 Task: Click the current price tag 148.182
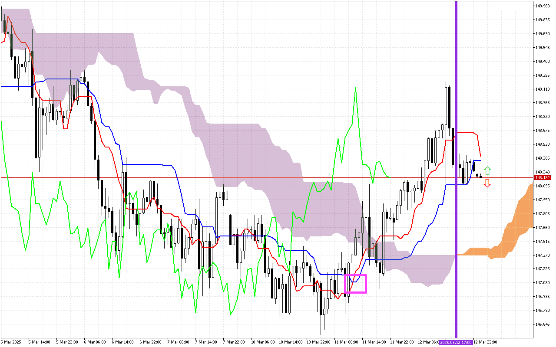tap(543, 178)
